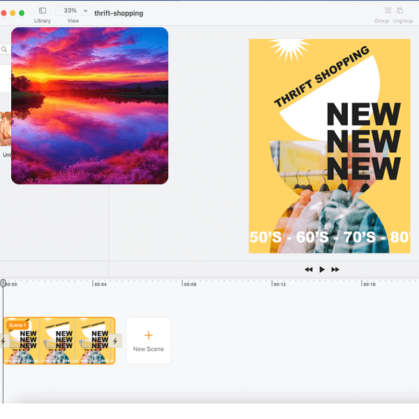419x419 pixels.
Task: Add a New Scene
Action: tap(148, 340)
